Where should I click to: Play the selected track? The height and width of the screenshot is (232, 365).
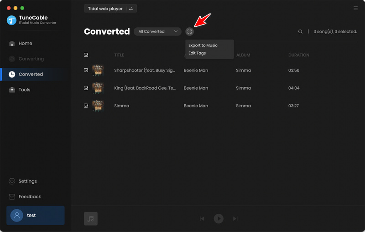tap(219, 218)
